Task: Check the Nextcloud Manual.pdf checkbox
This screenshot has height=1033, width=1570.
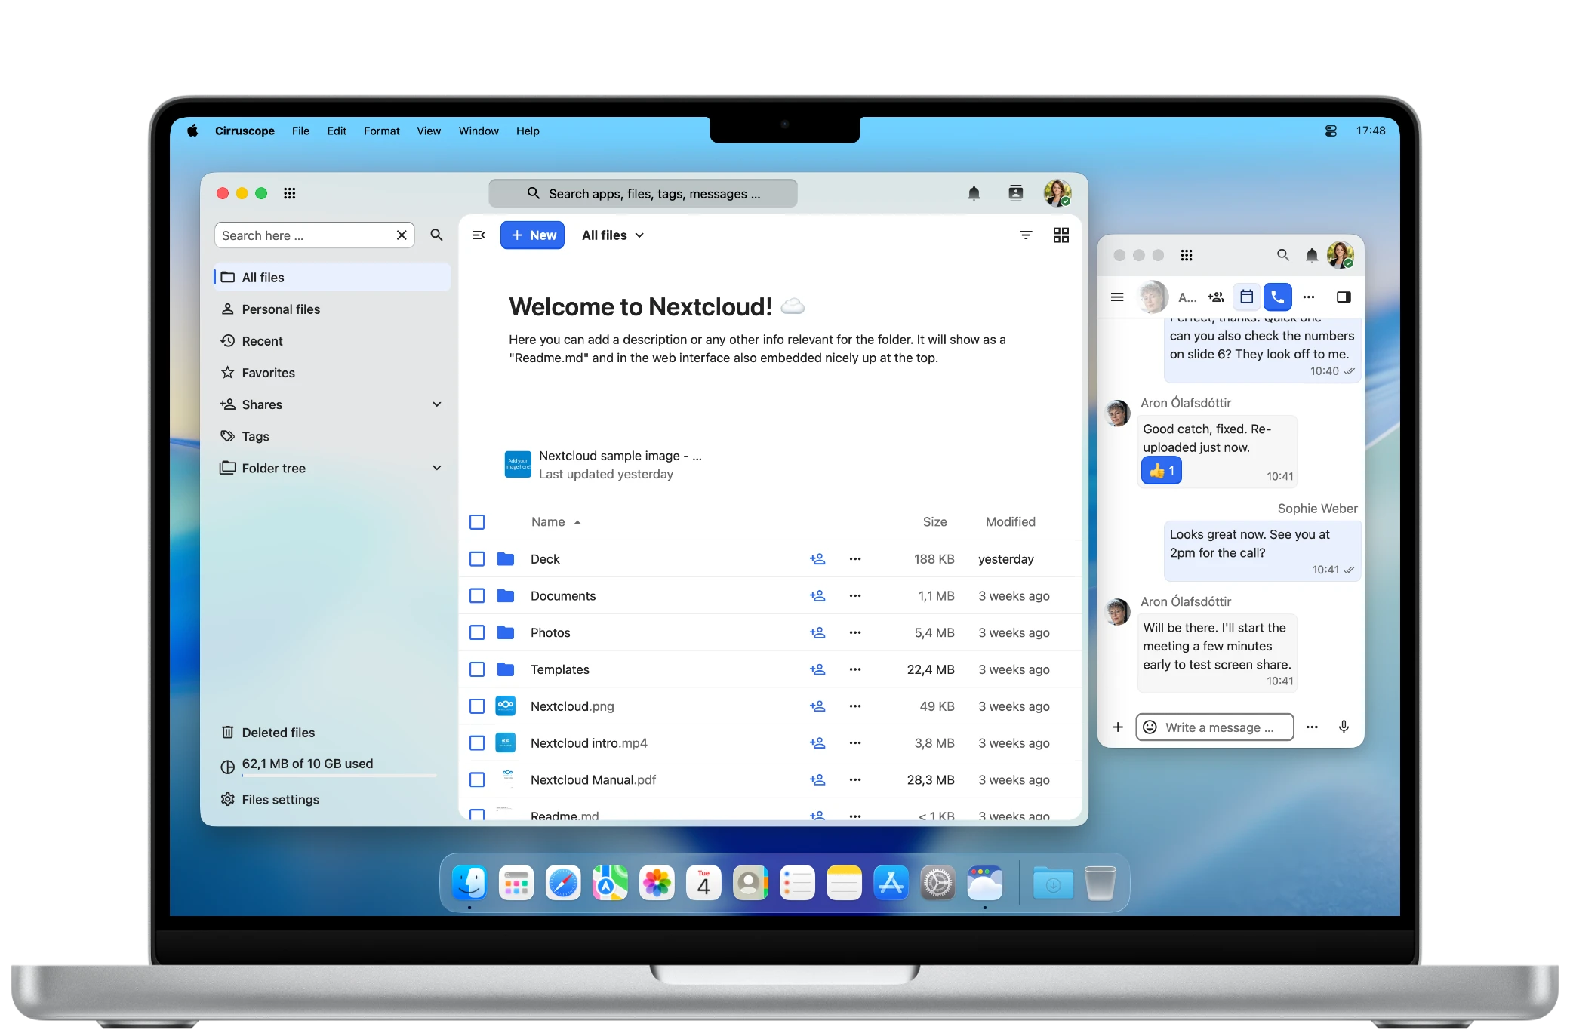Action: pyautogui.click(x=477, y=780)
